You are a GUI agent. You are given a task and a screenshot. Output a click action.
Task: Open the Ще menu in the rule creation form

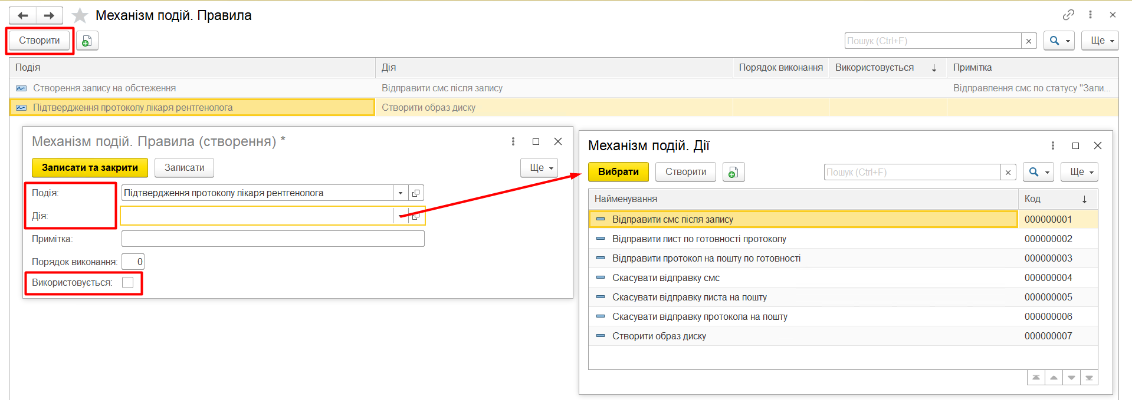click(539, 168)
